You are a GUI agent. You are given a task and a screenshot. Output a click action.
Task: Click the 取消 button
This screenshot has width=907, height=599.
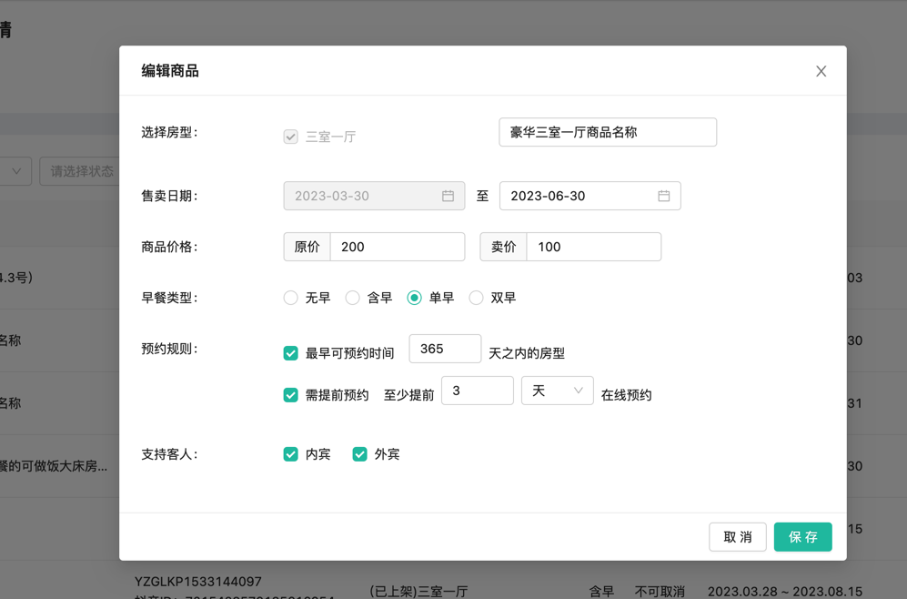click(x=738, y=537)
